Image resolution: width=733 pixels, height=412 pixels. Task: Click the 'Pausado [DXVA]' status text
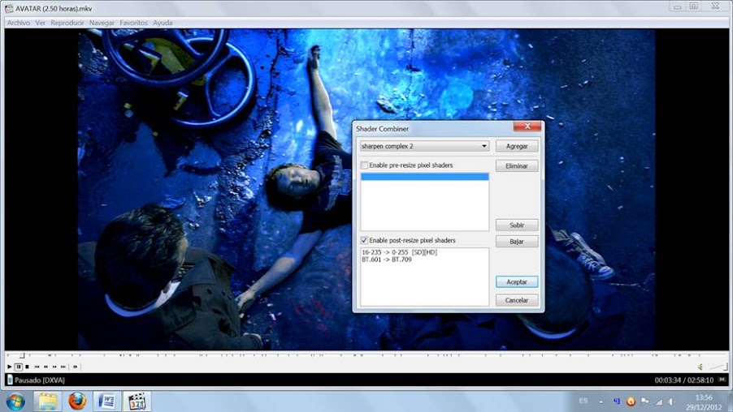(x=40, y=380)
